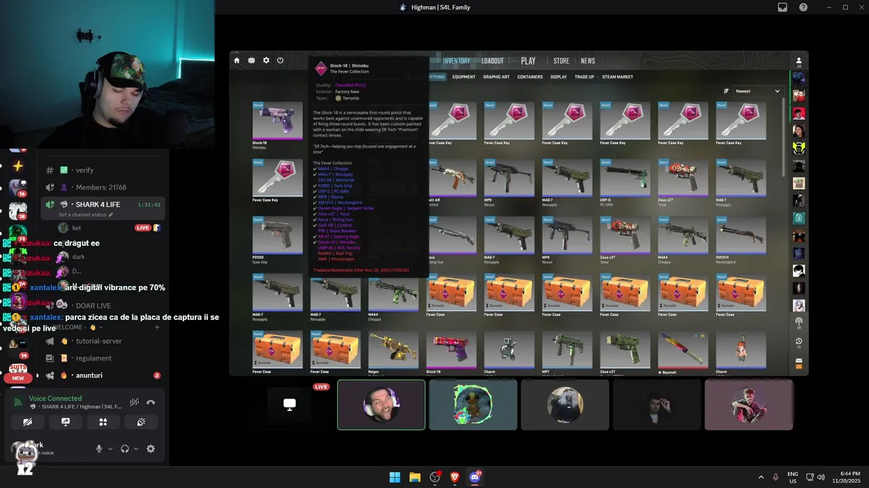Click the broadcast antenna icon in the CS2 sidebar
This screenshot has width=869, height=488.
tap(799, 322)
